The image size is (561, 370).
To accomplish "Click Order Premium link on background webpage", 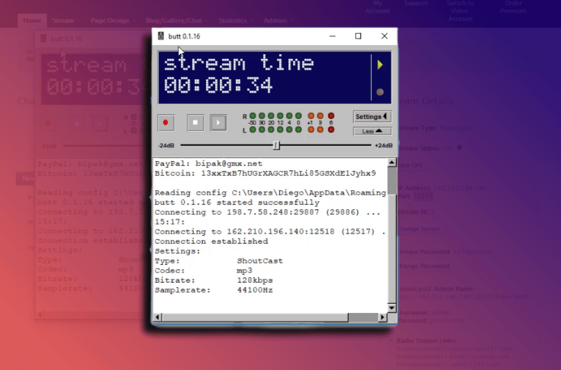I will [x=513, y=7].
